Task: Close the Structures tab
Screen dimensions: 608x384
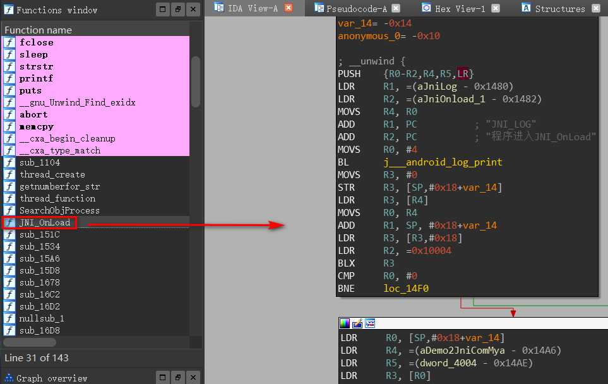Action: tap(596, 8)
